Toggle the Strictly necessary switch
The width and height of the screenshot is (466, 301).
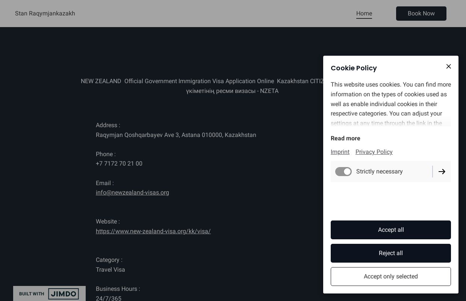pyautogui.click(x=343, y=172)
